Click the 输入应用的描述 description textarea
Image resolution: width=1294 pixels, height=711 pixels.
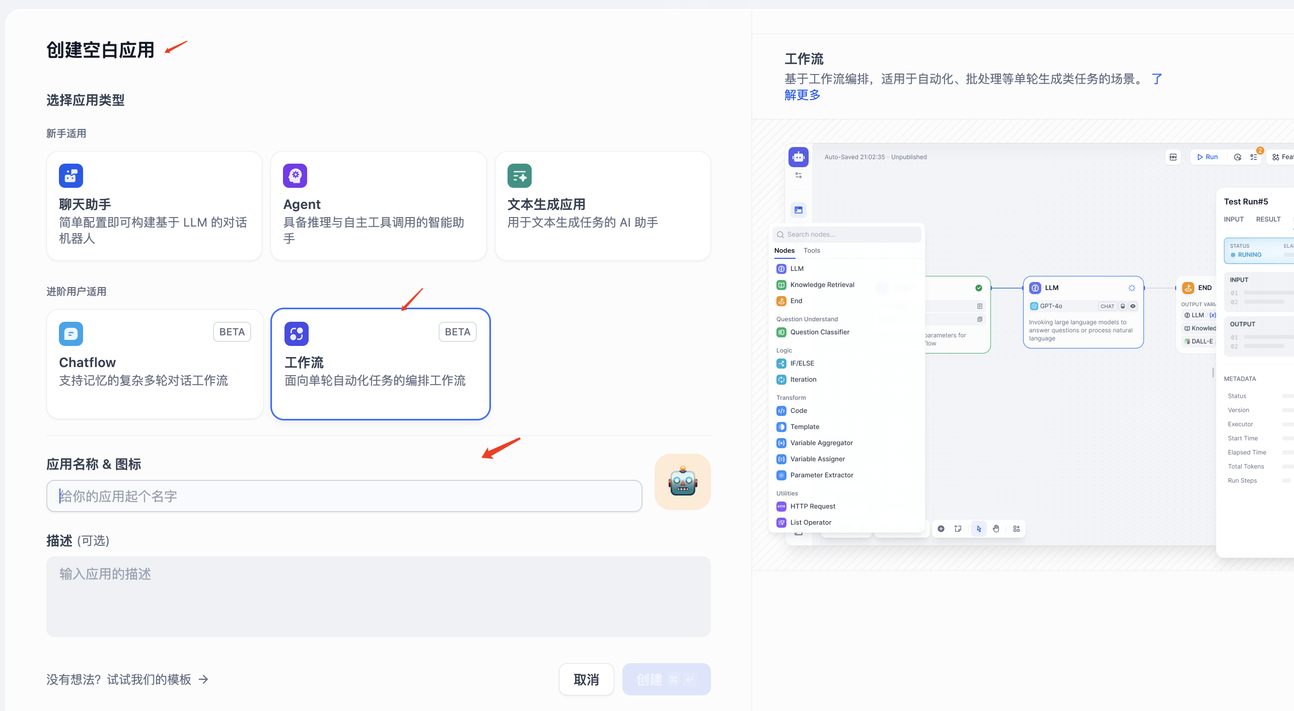click(378, 596)
